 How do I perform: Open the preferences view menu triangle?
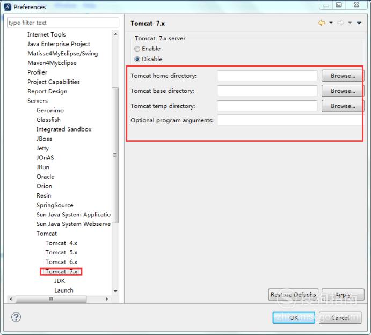click(359, 23)
